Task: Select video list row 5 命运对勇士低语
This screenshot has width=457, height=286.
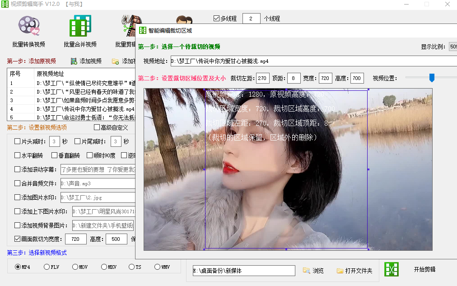Action: [71, 117]
